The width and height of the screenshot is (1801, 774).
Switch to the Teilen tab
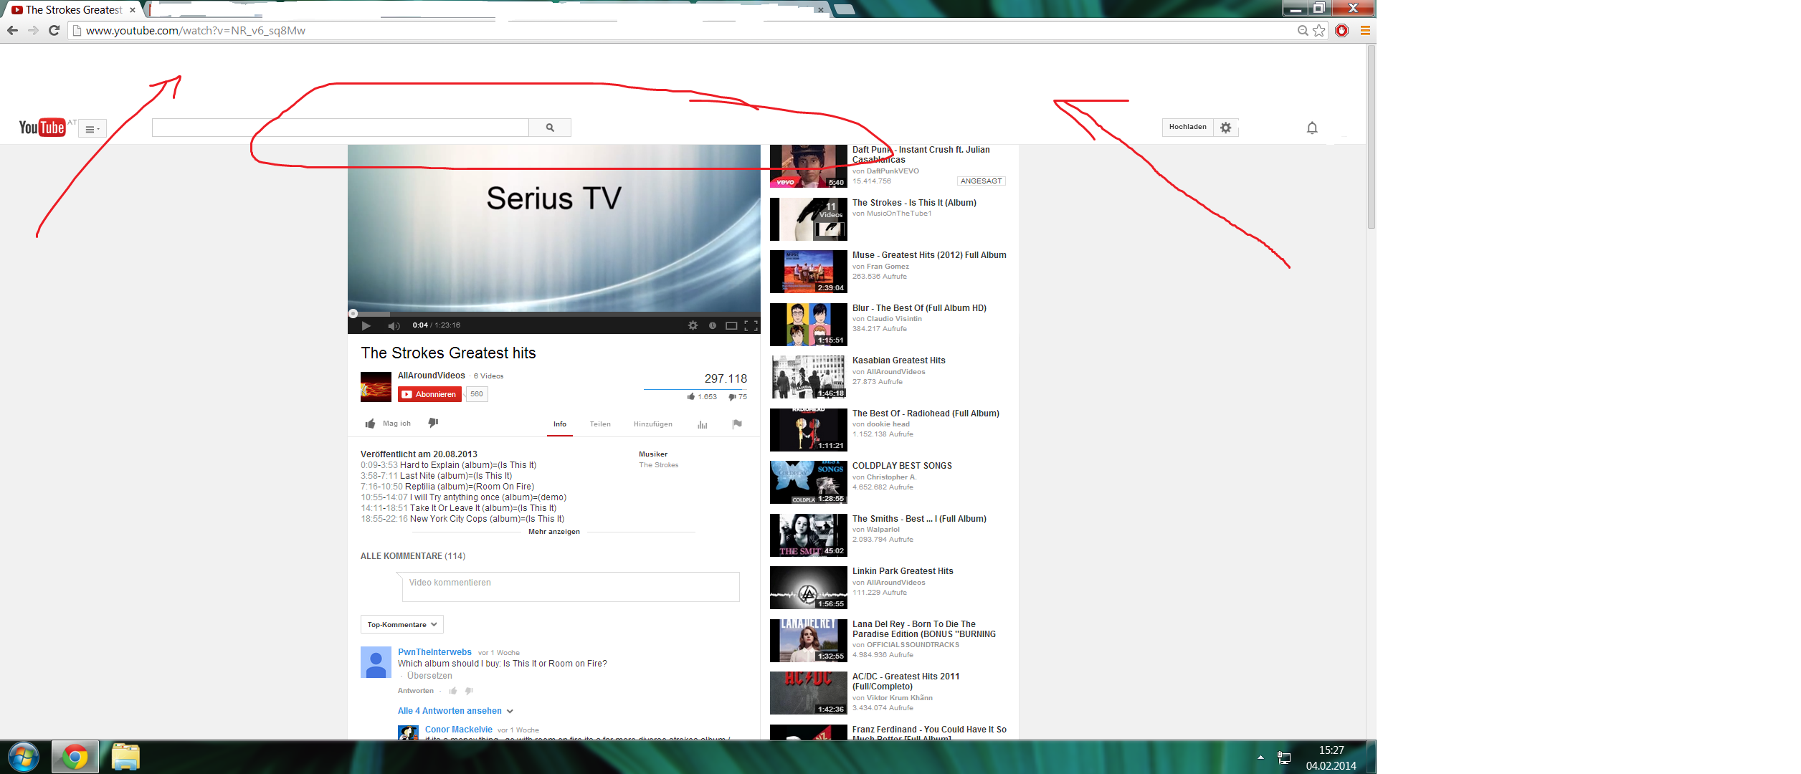tap(600, 424)
